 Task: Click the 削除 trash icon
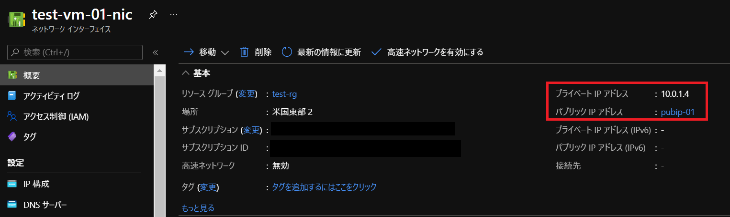tap(244, 52)
